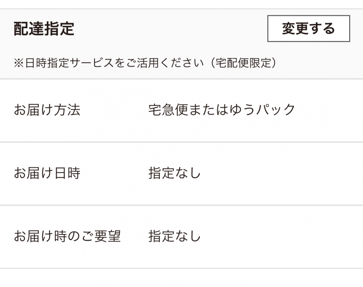The width and height of the screenshot is (363, 287).
Task: Click 指定なし next to お届け日時
Action: [x=174, y=173]
